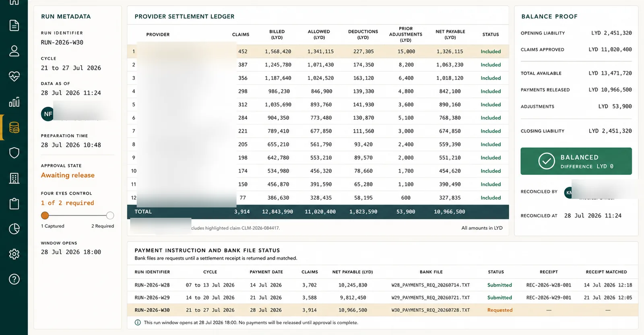Open bank file W28_PAYMENTS_REQ_20260714.TXT
The image size is (644, 335).
(x=431, y=285)
